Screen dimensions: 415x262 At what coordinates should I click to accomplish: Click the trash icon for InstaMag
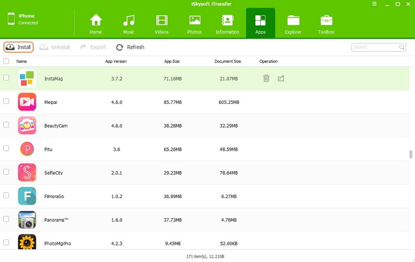pyautogui.click(x=266, y=78)
